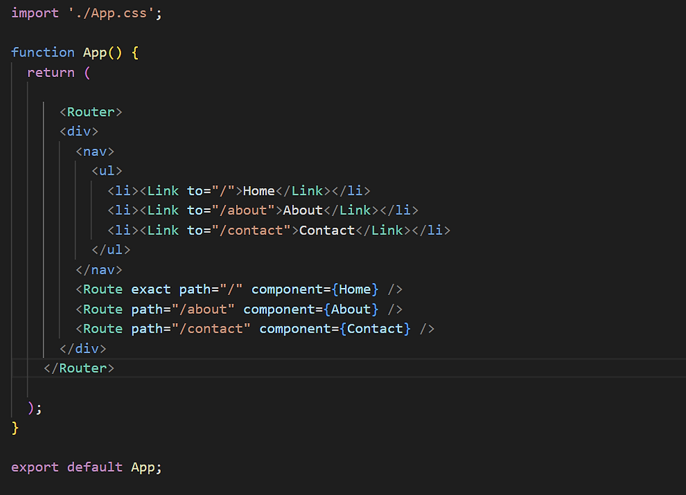The width and height of the screenshot is (686, 495).
Task: Click the word 'exact' in Route
Action: click(x=151, y=289)
